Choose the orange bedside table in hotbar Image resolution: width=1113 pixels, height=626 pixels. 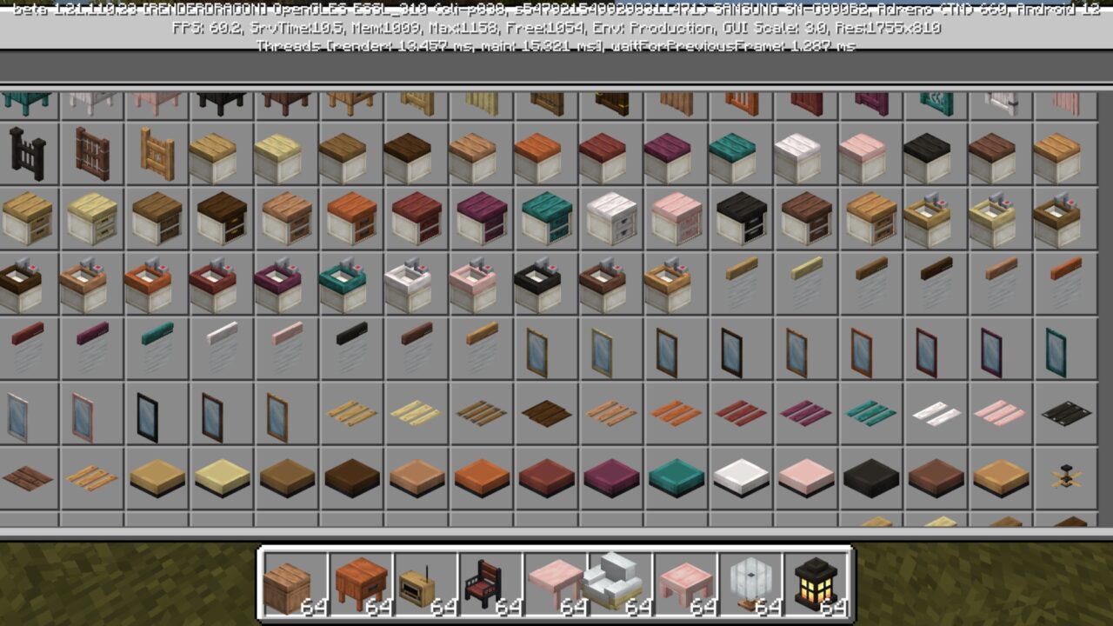pyautogui.click(x=361, y=584)
